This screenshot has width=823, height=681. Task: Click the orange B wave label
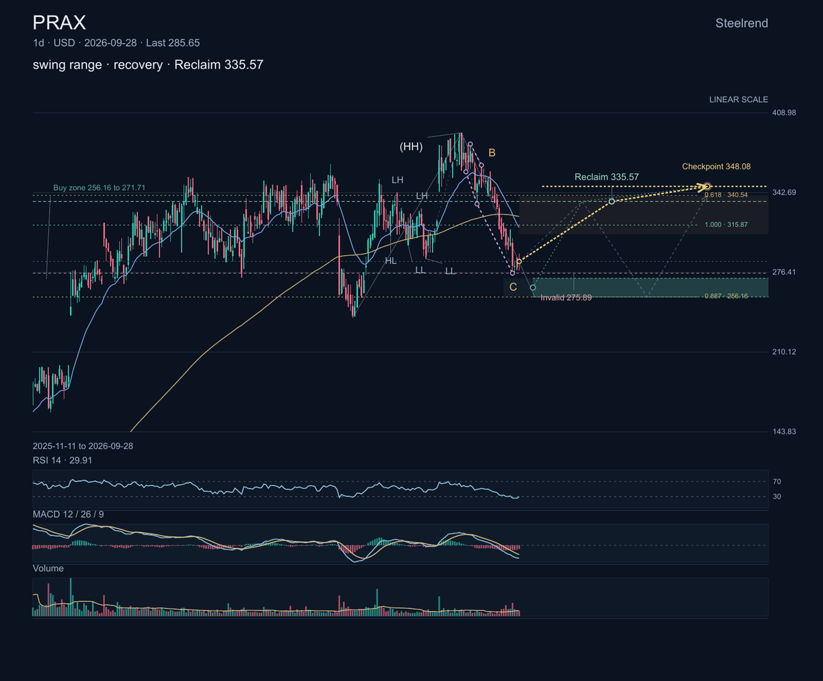[x=492, y=152]
